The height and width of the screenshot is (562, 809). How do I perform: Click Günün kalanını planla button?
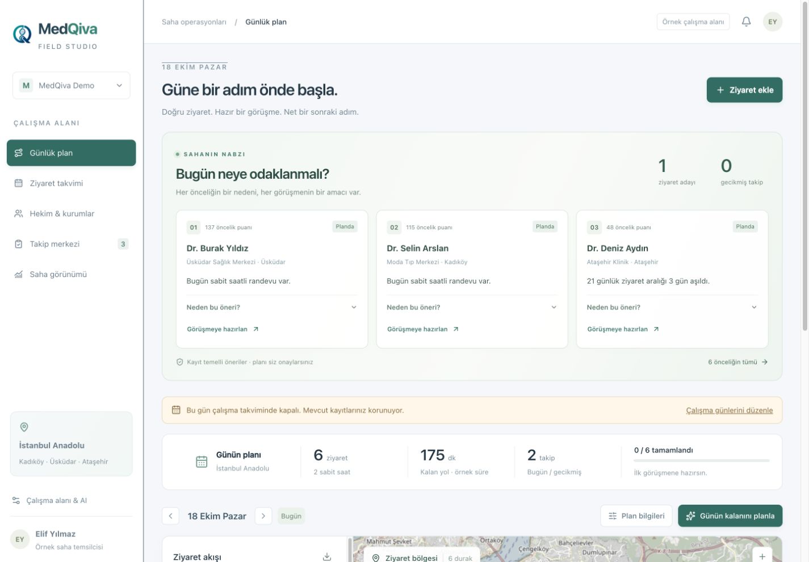[x=730, y=516]
